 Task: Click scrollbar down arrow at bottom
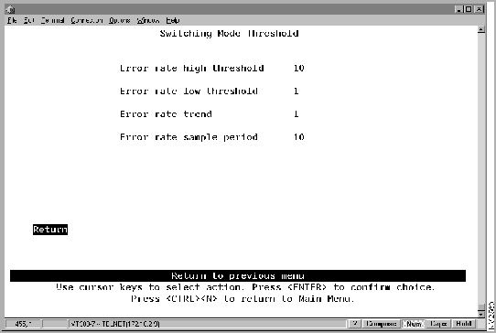(481, 314)
